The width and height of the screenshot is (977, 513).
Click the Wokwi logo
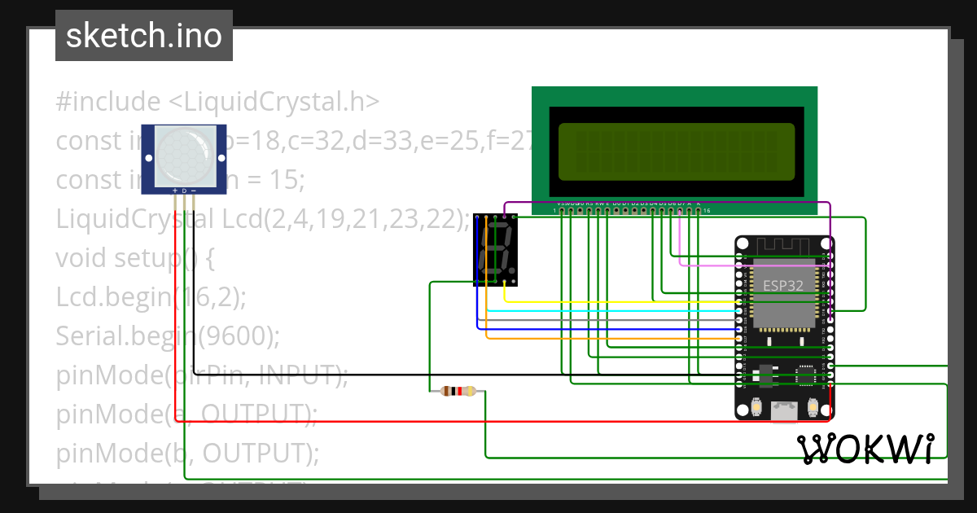(867, 449)
